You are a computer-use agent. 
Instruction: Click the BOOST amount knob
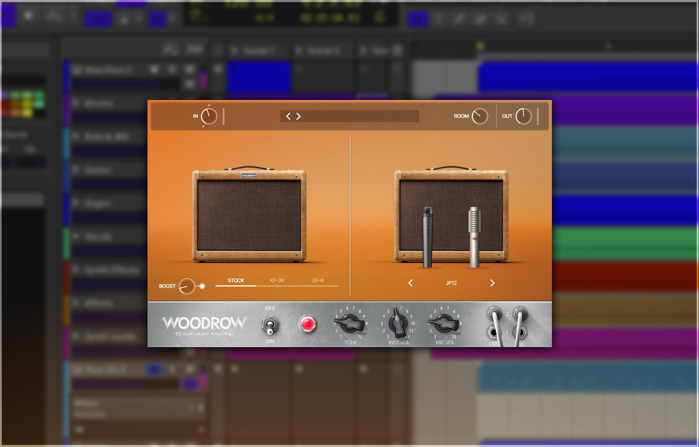click(x=187, y=286)
